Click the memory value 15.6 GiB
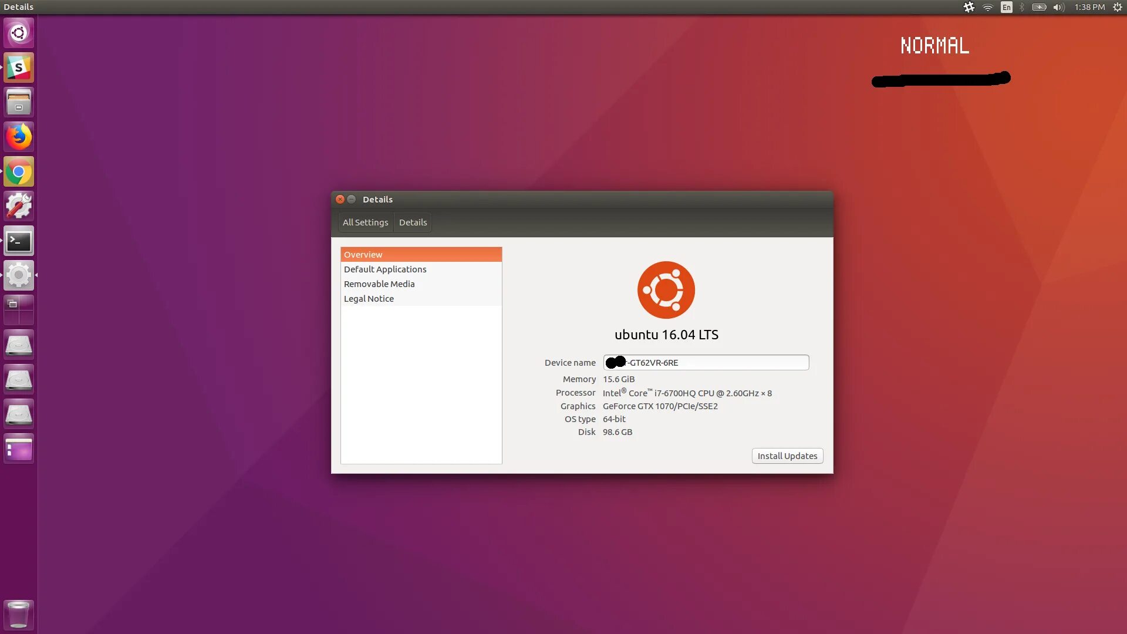Image resolution: width=1127 pixels, height=634 pixels. pyautogui.click(x=619, y=379)
